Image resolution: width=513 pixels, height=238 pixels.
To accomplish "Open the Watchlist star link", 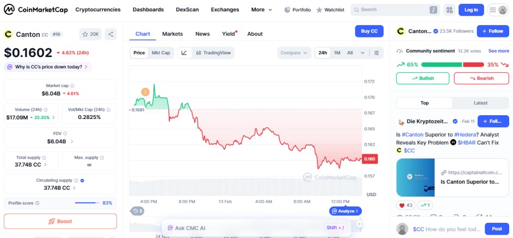I will 330,10.
